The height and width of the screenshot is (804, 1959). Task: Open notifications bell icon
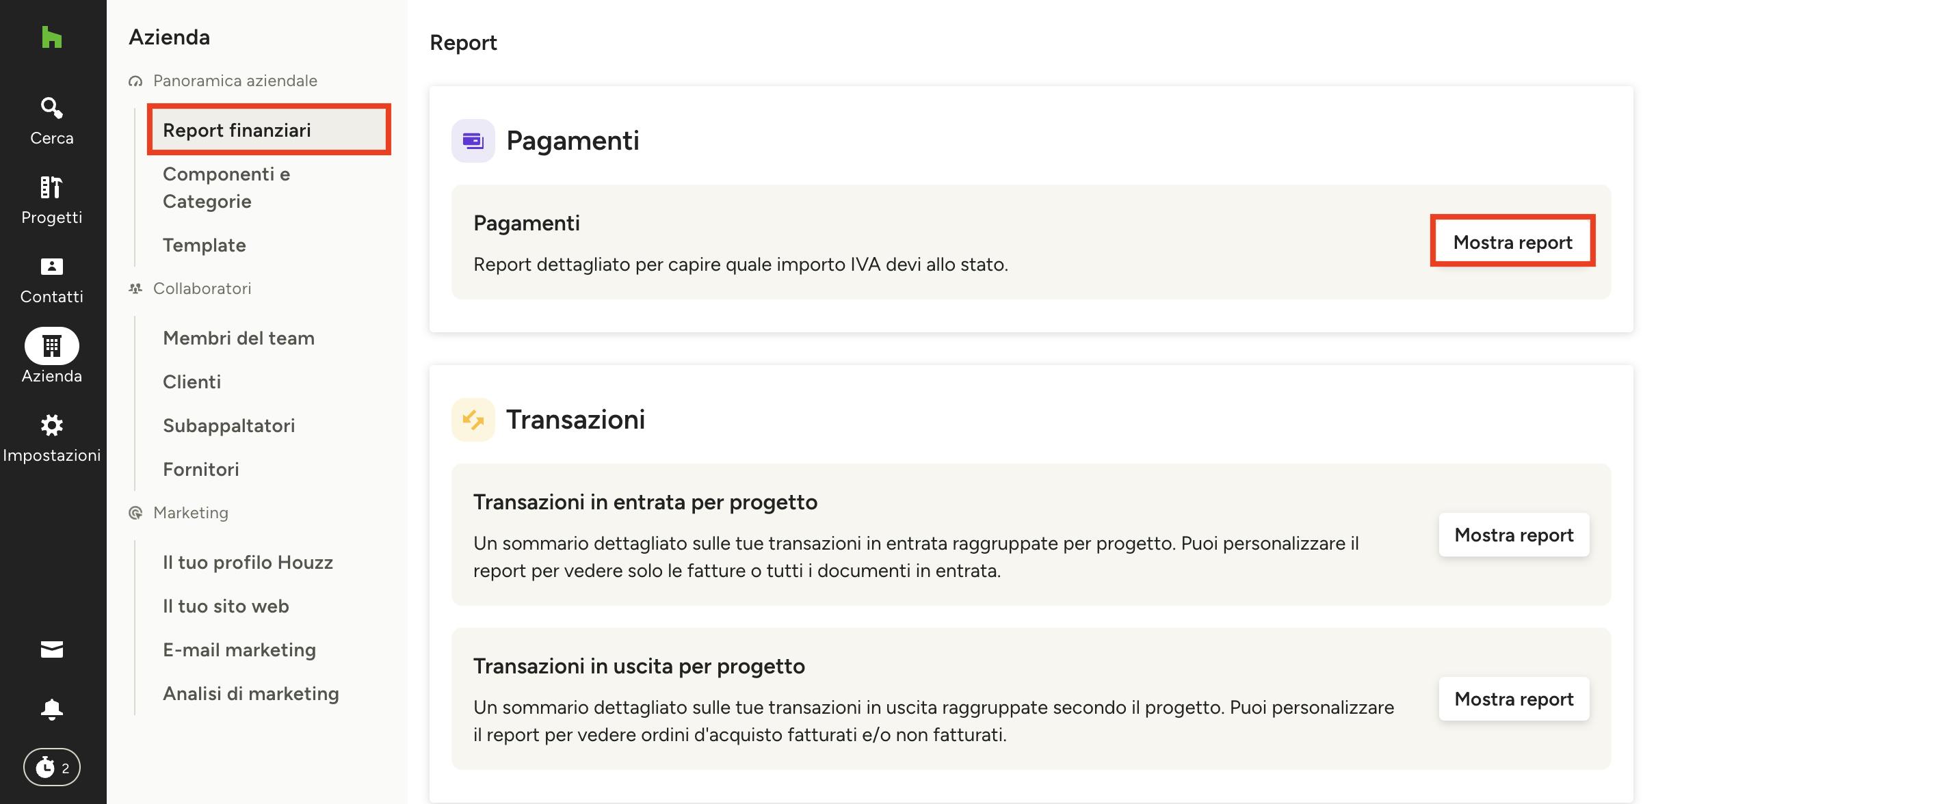(52, 709)
